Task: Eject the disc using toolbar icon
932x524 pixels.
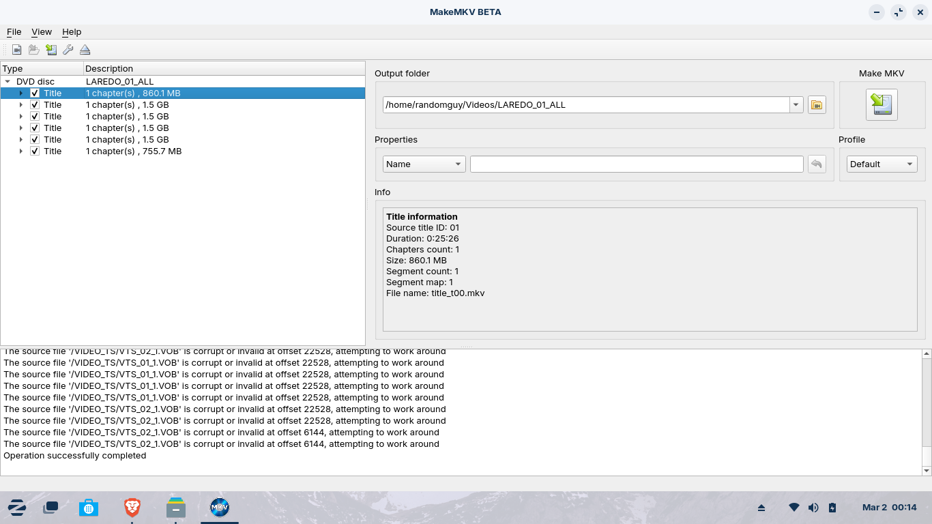Action: pos(85,49)
